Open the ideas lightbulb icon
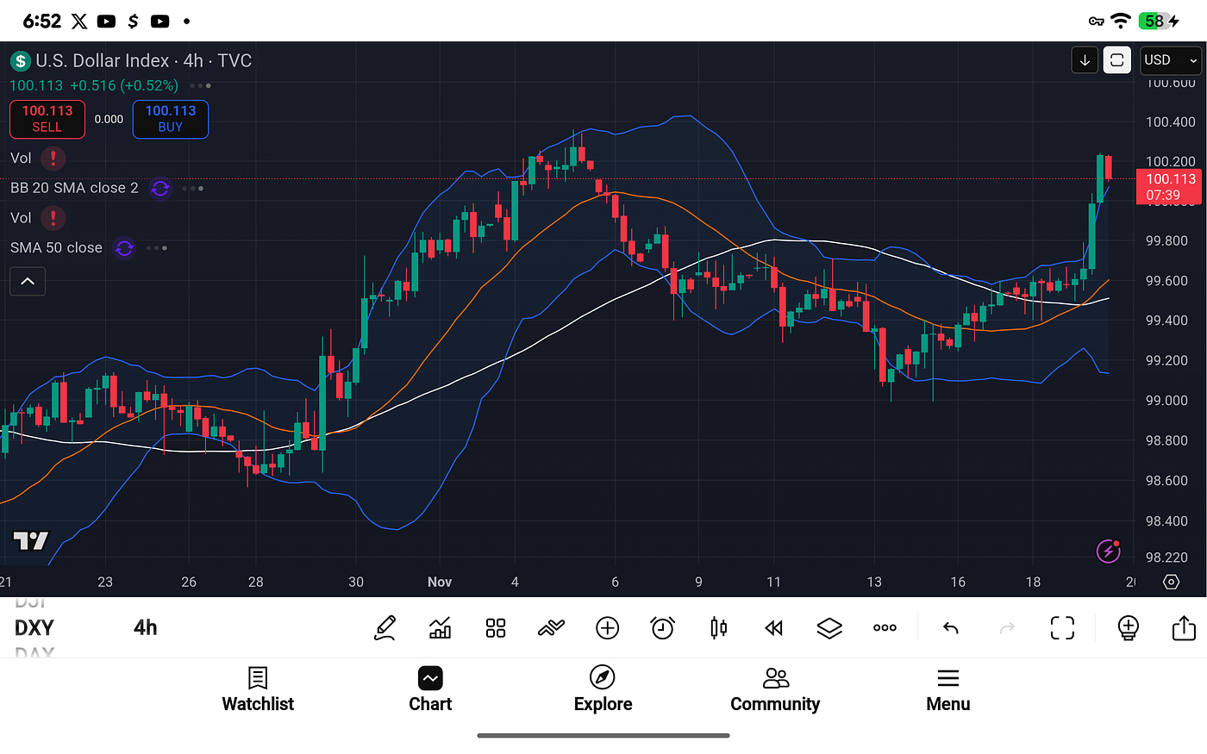 1129,627
